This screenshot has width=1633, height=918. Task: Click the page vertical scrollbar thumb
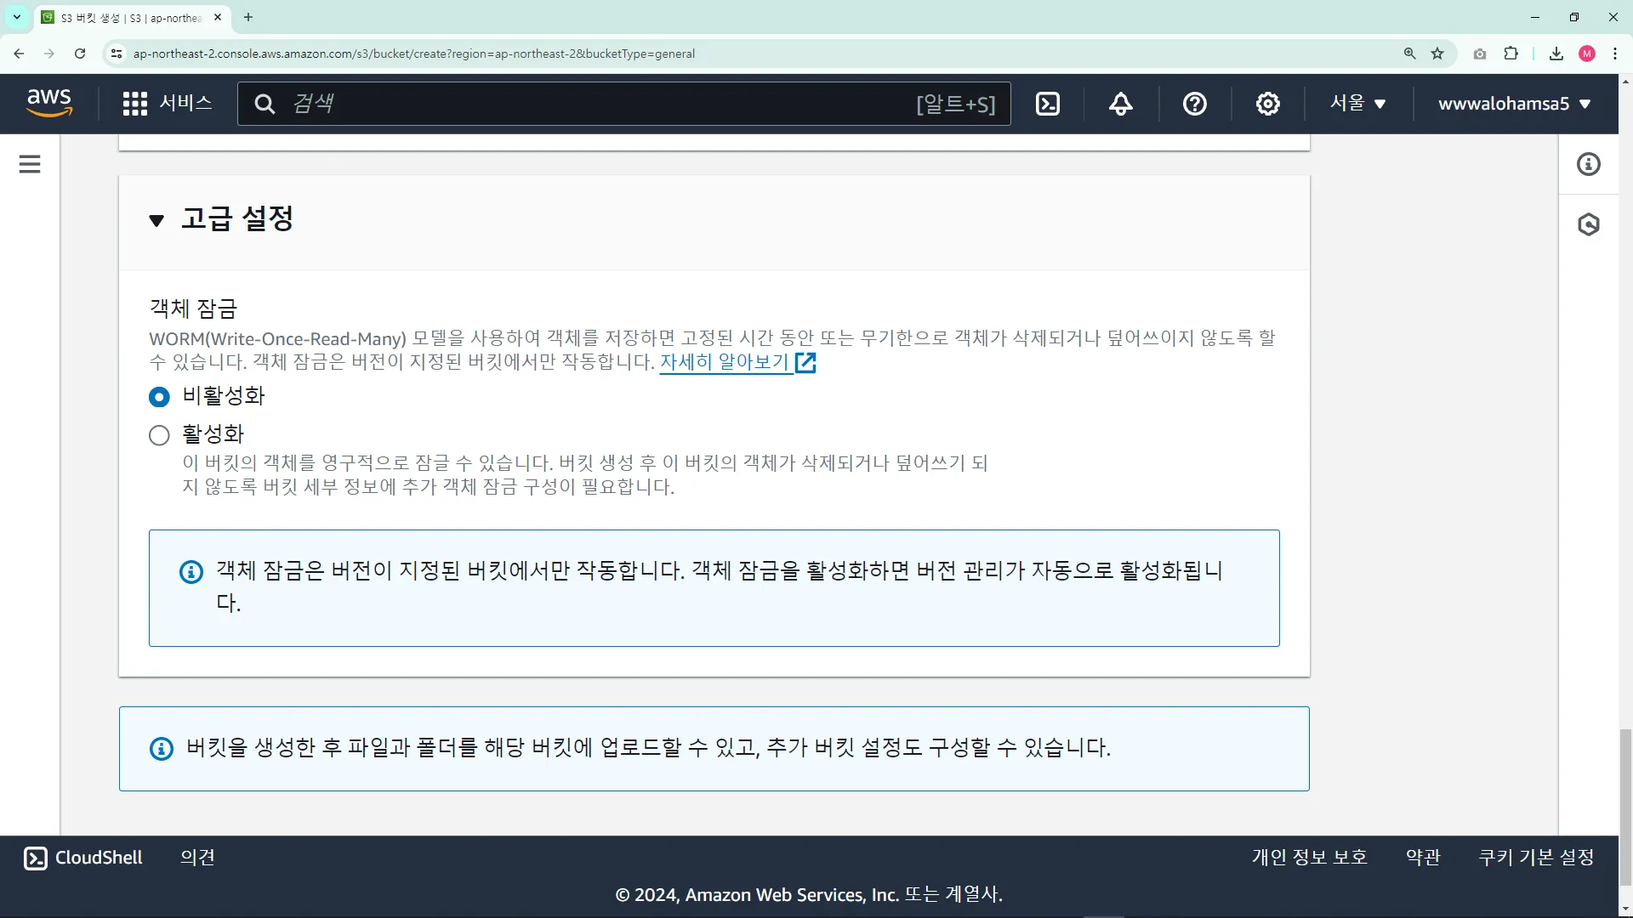point(1625,807)
